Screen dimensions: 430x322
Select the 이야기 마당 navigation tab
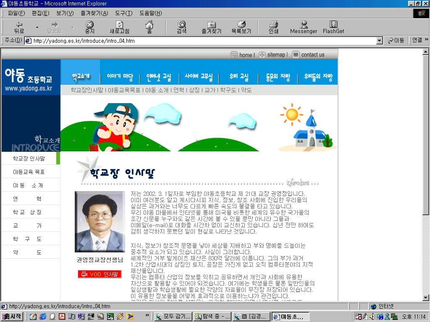[x=120, y=77]
